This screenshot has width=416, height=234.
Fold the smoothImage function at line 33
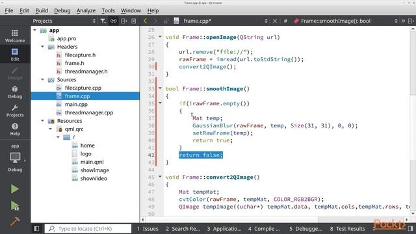[160, 88]
